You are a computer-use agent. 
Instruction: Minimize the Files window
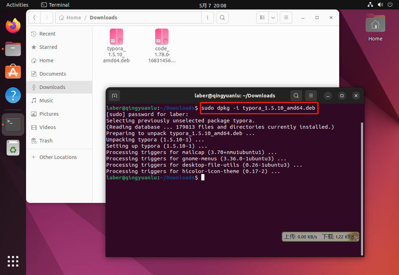click(303, 18)
